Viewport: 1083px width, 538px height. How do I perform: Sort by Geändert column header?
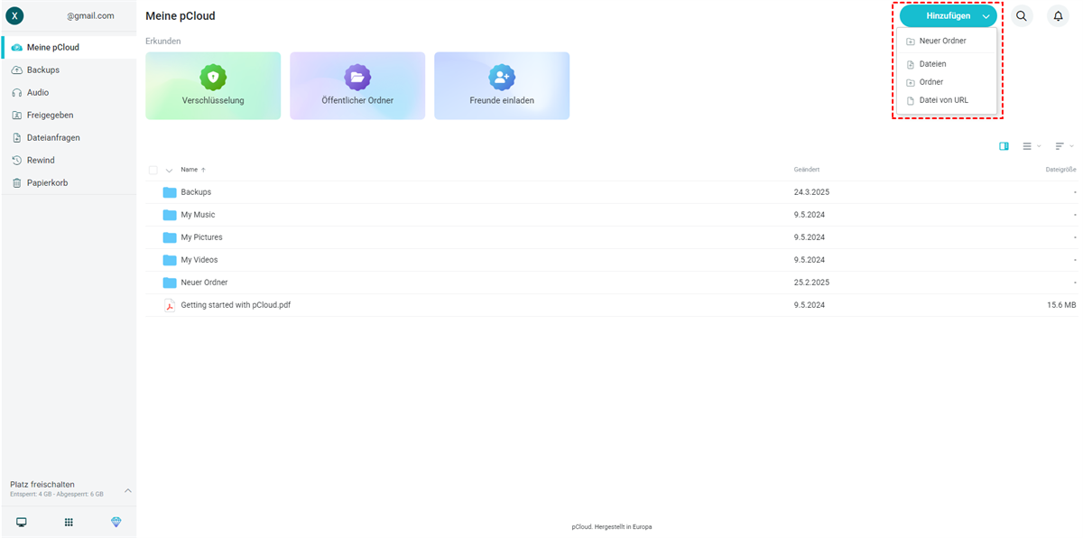point(807,170)
